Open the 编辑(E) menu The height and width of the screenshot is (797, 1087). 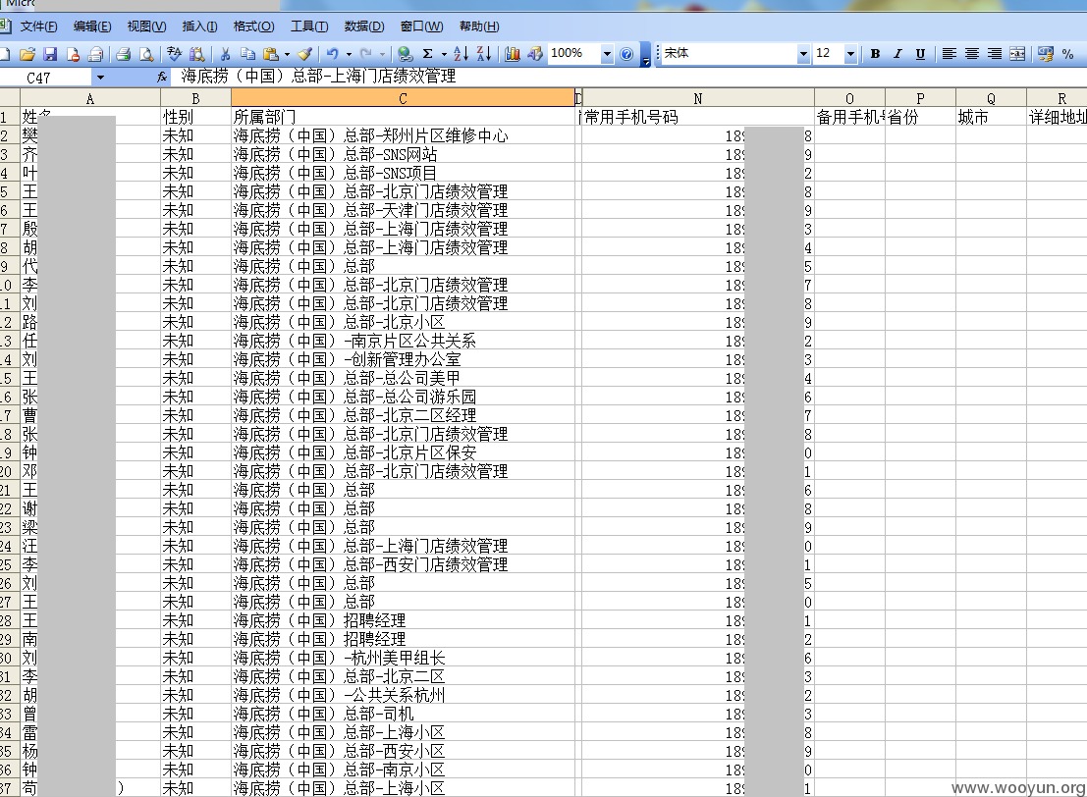(x=92, y=27)
